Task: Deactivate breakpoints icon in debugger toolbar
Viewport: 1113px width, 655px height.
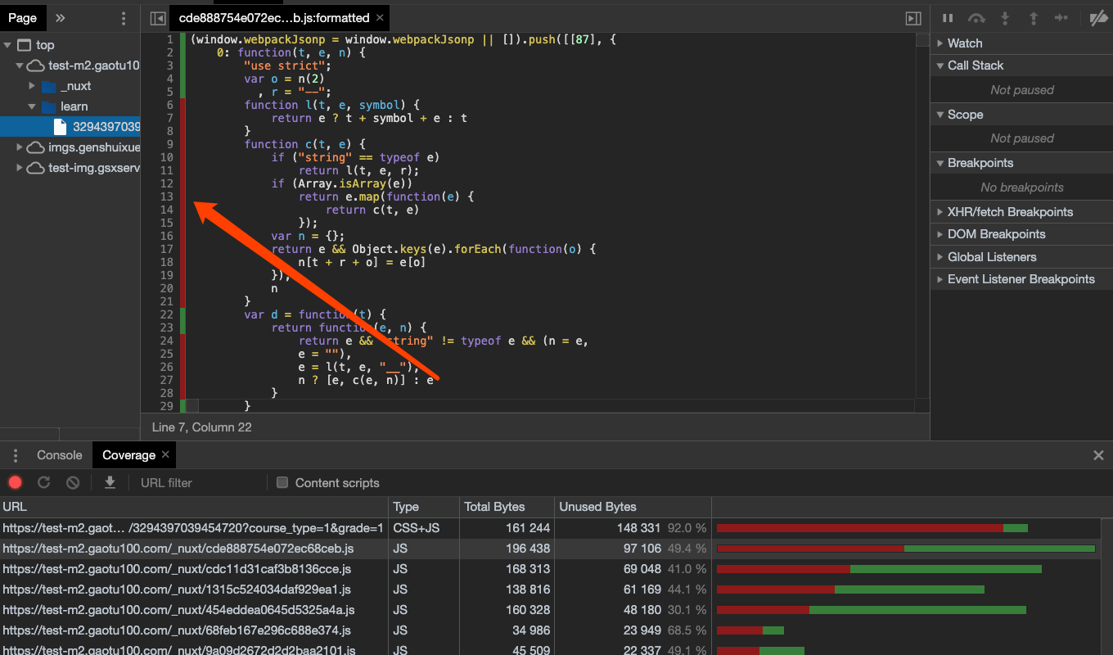Action: coord(1097,18)
